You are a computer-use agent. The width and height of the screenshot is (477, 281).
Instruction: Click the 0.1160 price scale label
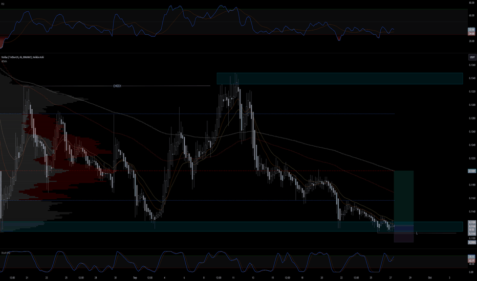point(472,198)
